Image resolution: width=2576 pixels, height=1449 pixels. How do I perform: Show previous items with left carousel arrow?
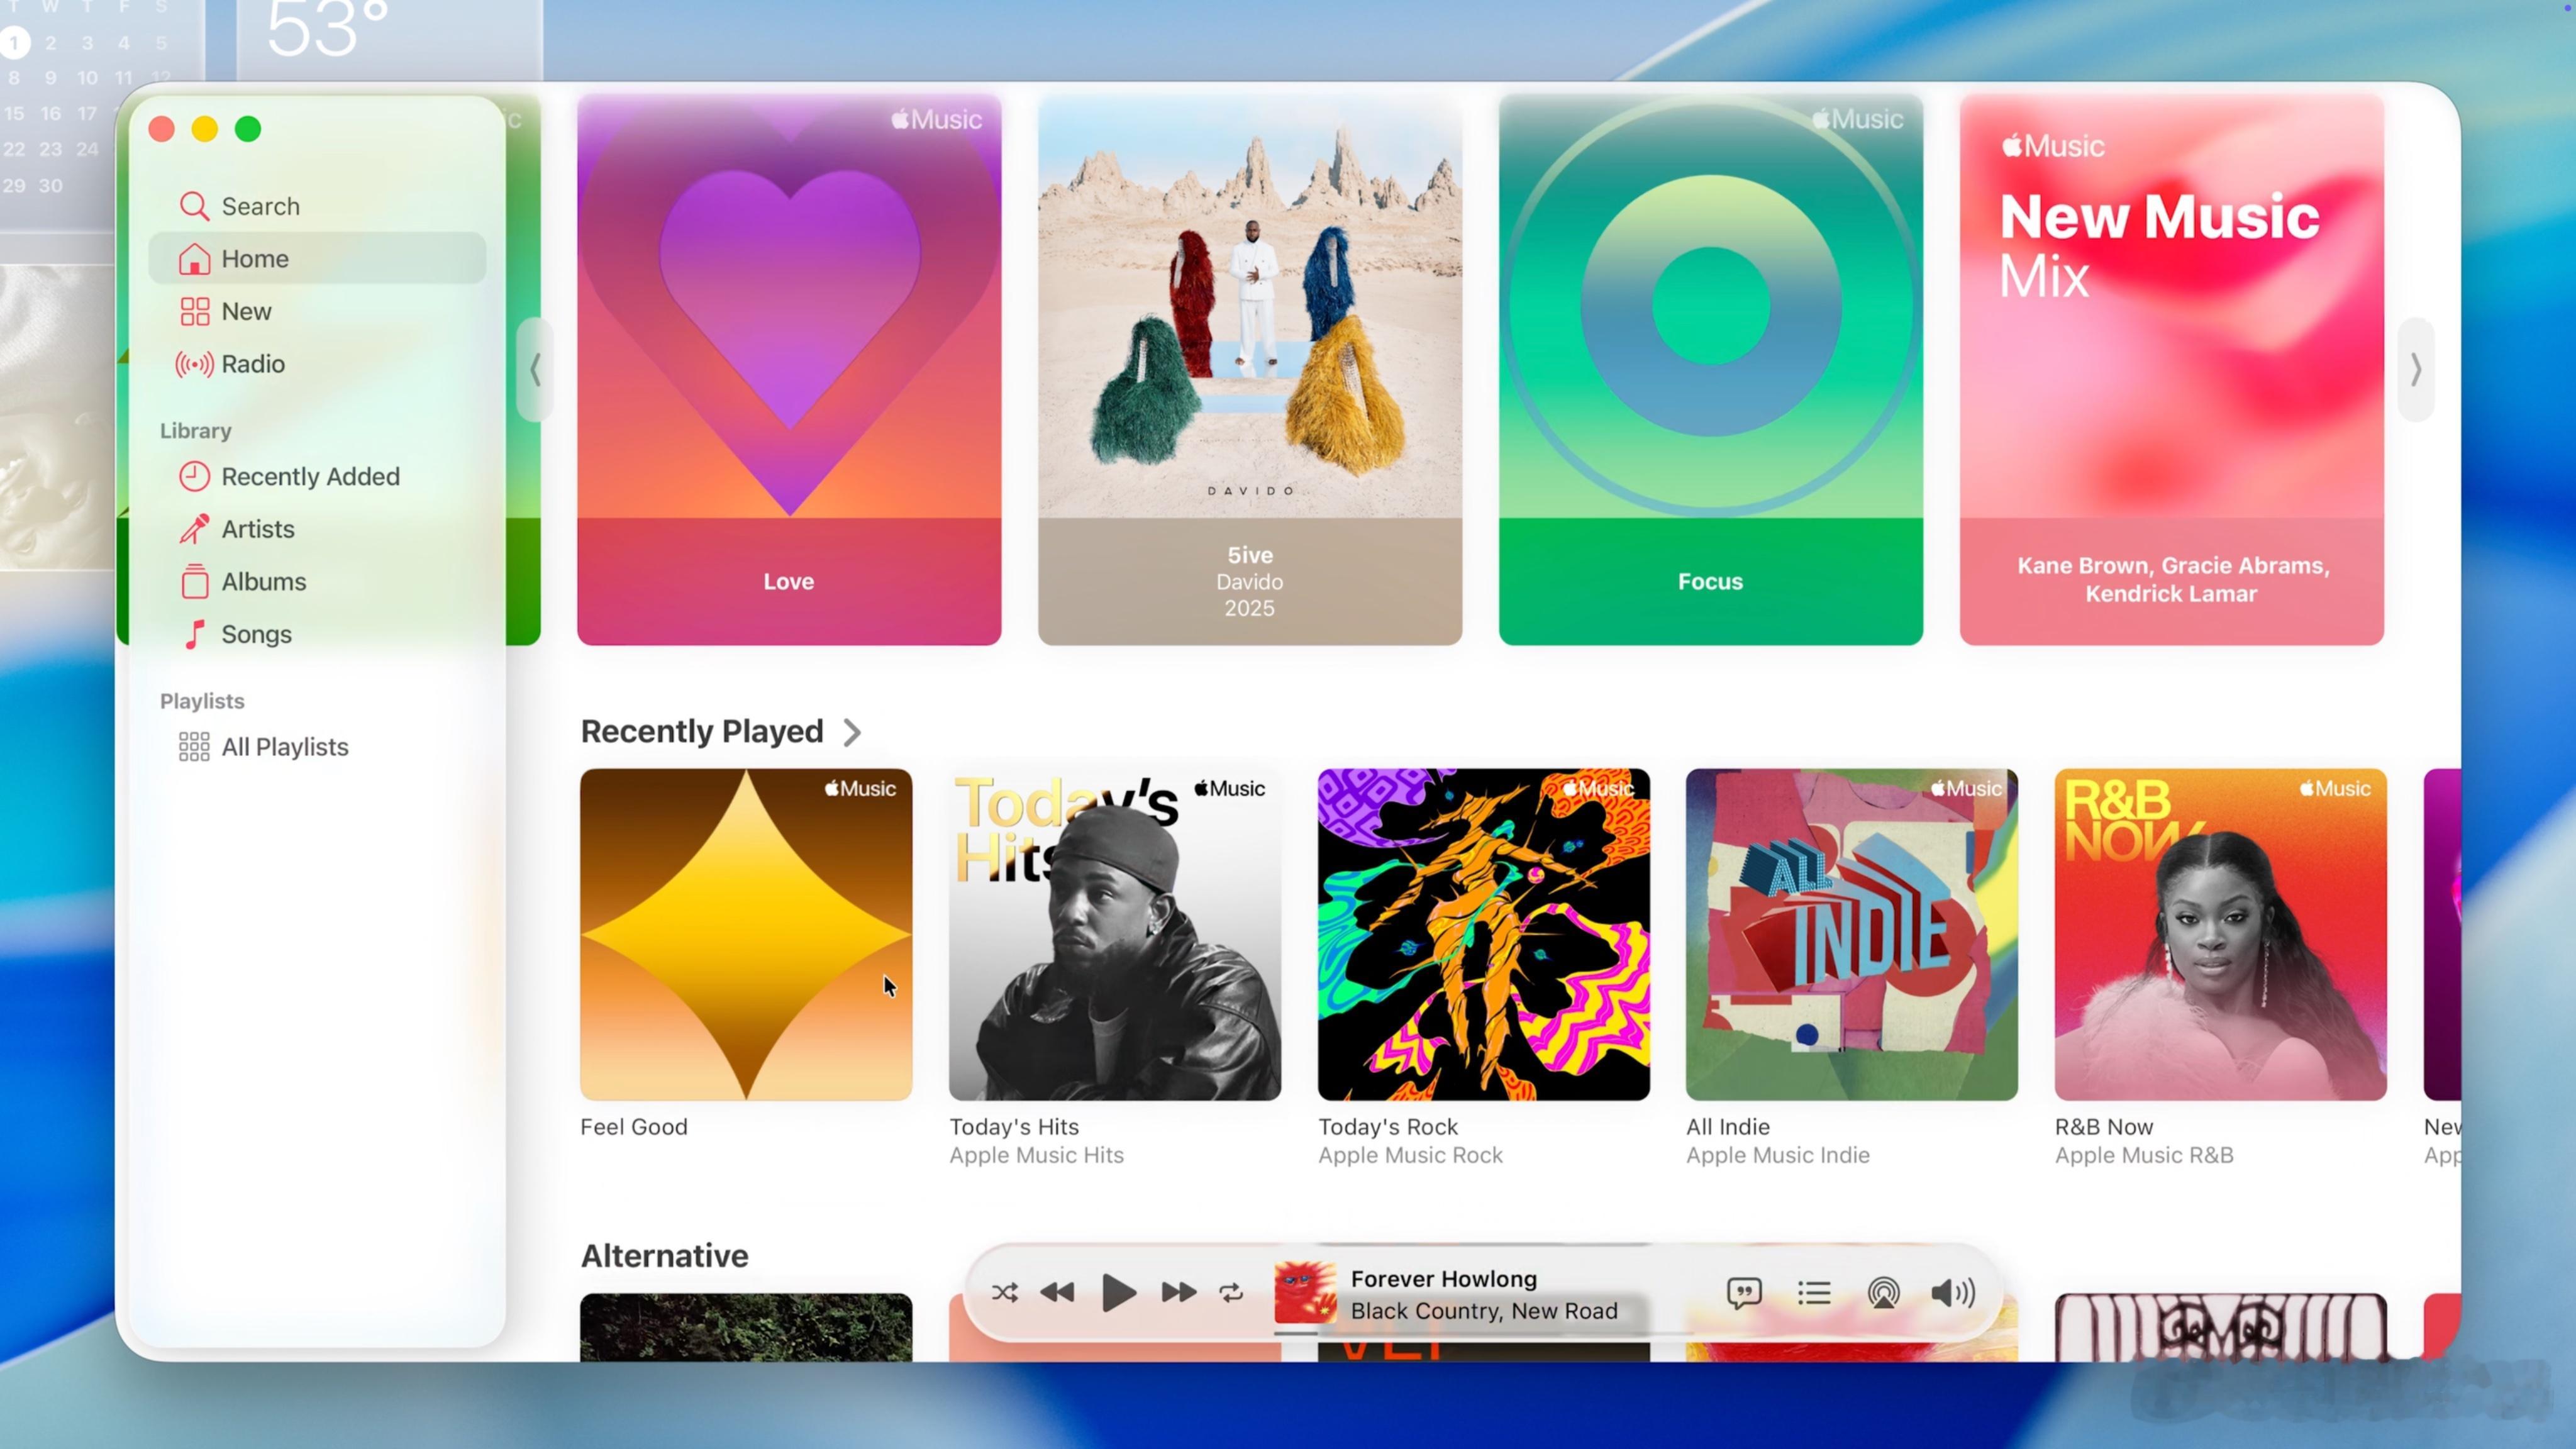pos(535,370)
